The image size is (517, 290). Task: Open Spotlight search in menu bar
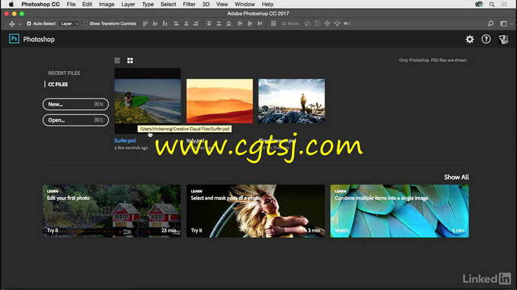[492, 5]
